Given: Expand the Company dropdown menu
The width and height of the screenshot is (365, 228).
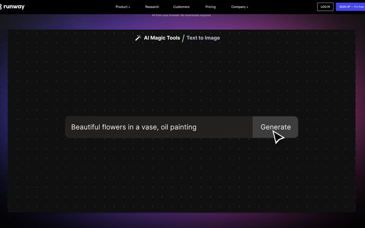Looking at the screenshot, I should 238,7.
